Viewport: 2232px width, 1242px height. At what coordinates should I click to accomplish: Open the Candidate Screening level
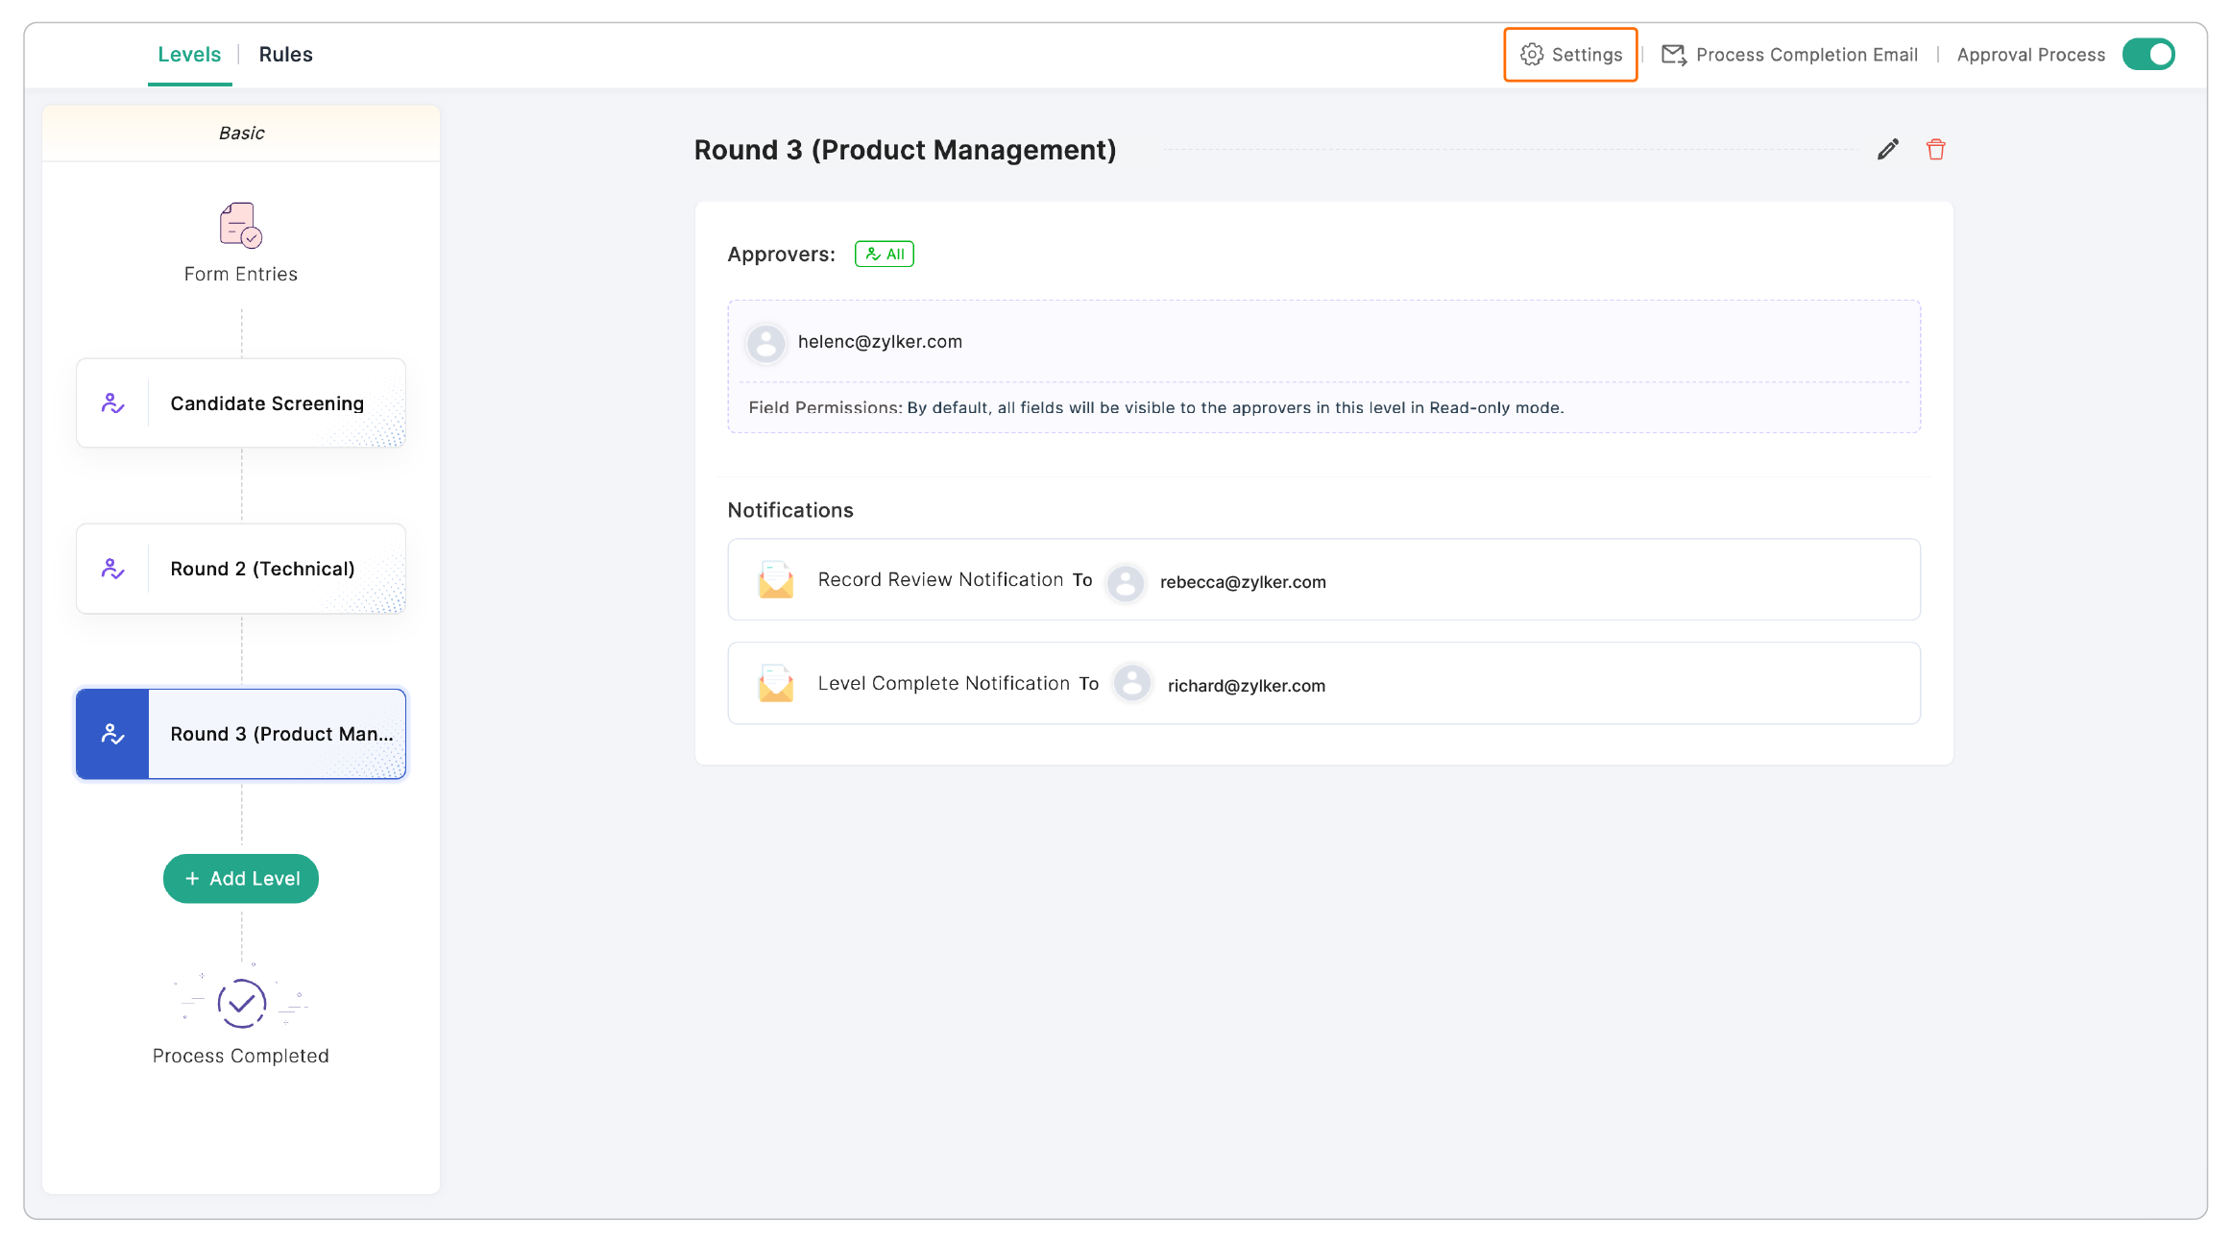(x=267, y=403)
